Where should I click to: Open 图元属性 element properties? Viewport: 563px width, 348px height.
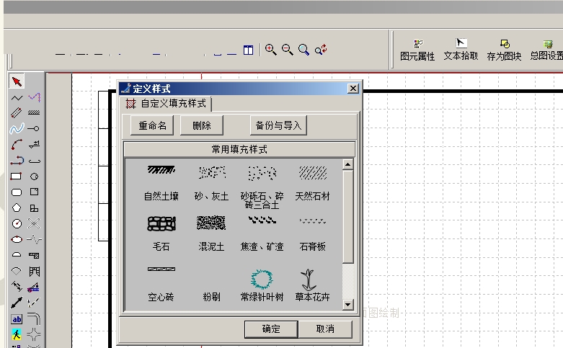[417, 50]
